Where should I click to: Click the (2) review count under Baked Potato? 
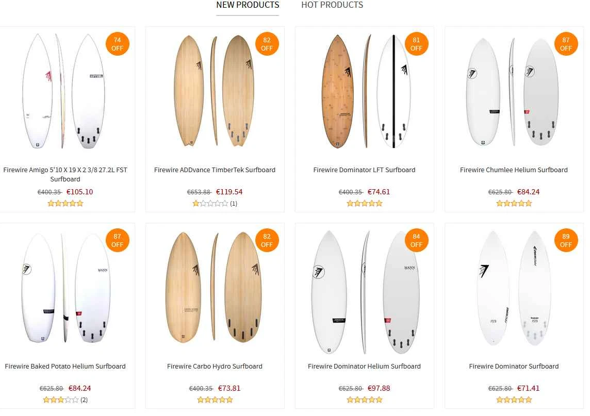click(84, 400)
